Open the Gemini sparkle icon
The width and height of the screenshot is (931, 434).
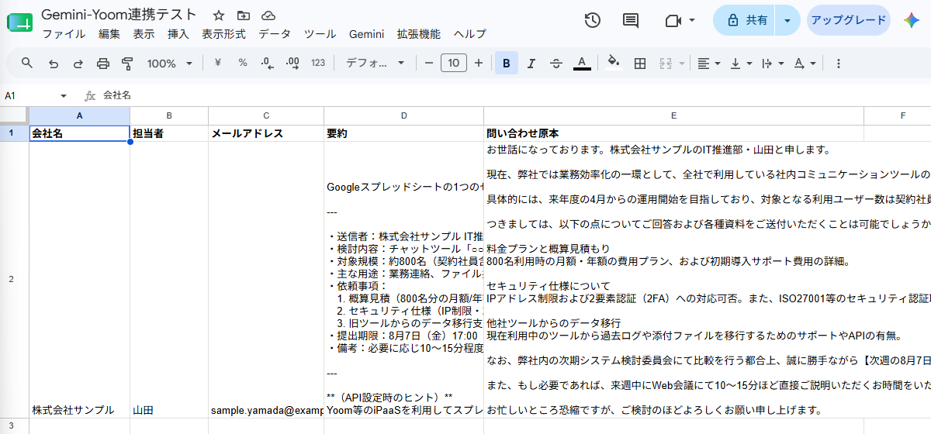pyautogui.click(x=911, y=20)
